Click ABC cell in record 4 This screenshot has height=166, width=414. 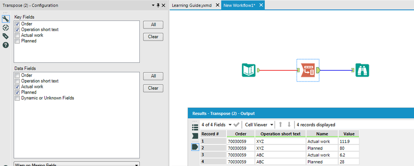280,162
